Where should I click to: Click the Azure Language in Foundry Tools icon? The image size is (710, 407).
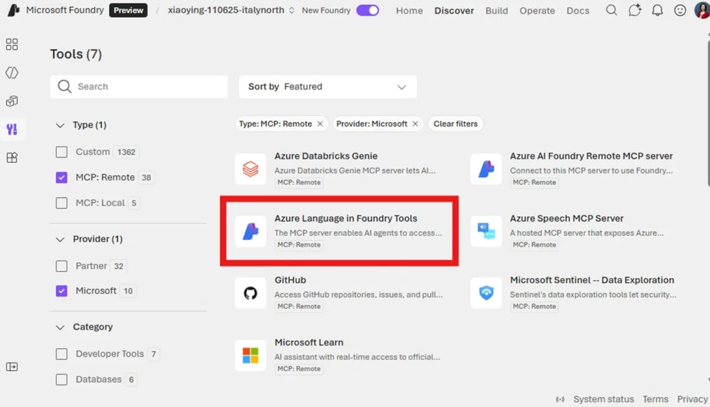pyautogui.click(x=250, y=231)
